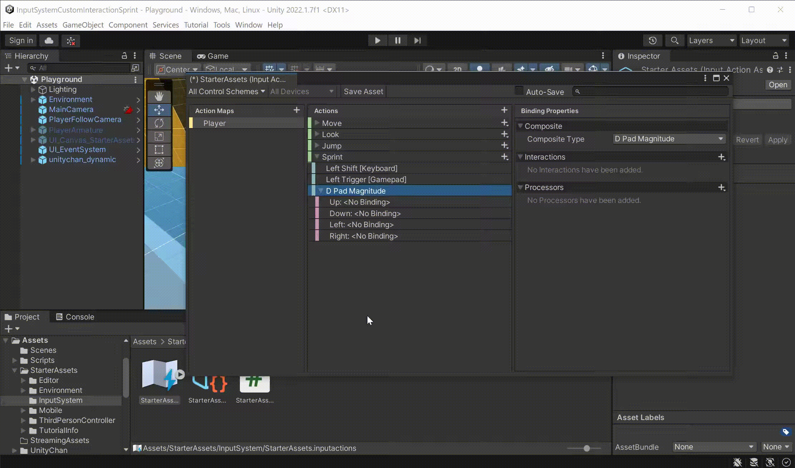
Task: Select the Rect transform tool
Action: [159, 150]
